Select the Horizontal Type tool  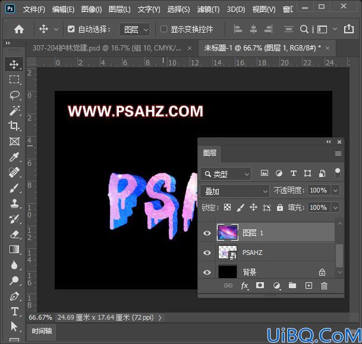point(14,311)
